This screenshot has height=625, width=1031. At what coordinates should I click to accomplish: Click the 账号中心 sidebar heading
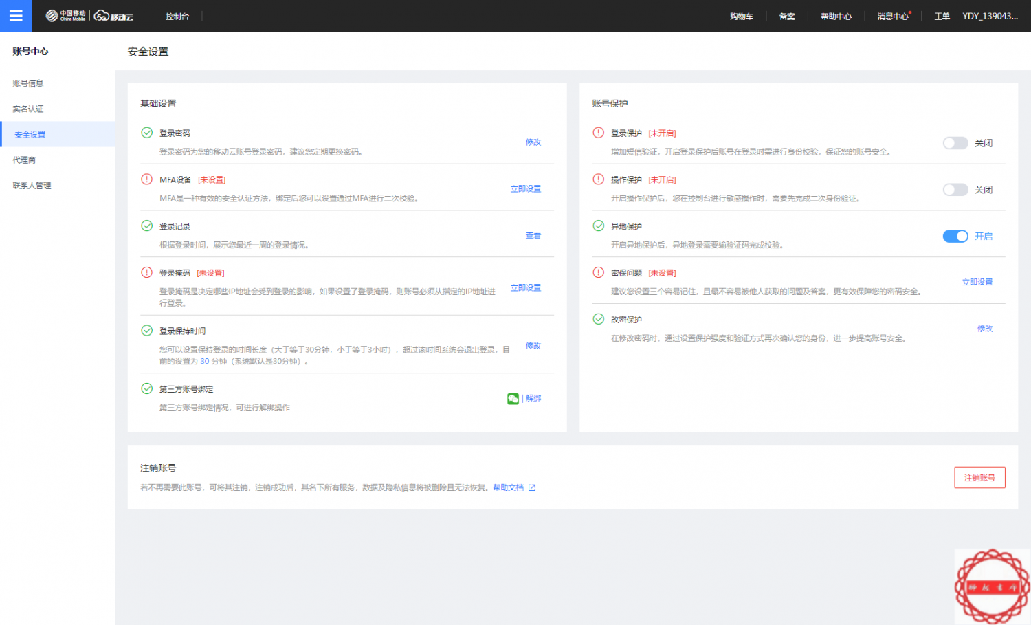30,52
